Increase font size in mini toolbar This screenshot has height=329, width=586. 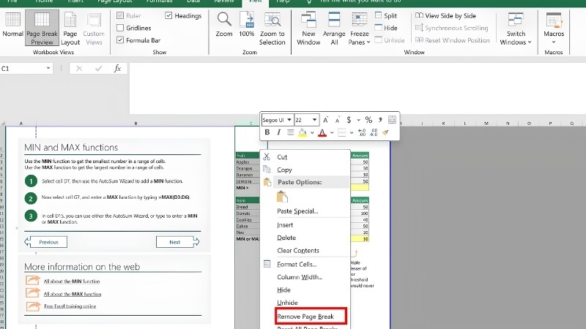pyautogui.click(x=325, y=120)
